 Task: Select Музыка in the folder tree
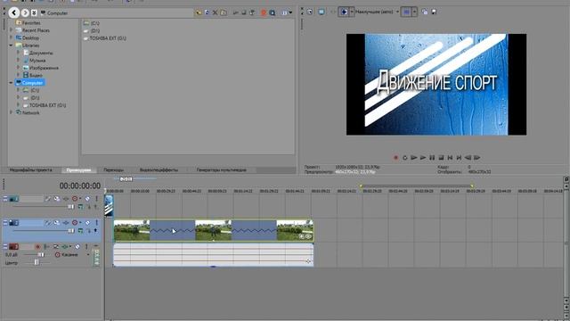pyautogui.click(x=37, y=61)
